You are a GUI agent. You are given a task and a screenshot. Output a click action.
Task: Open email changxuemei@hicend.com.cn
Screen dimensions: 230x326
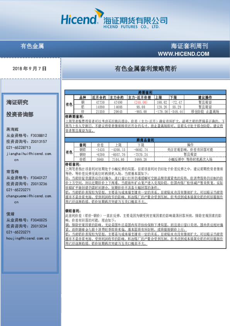29,199
